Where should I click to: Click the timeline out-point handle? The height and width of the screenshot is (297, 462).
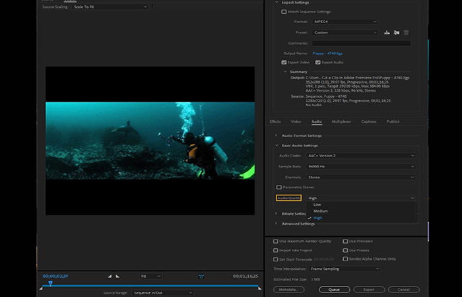tap(259, 288)
